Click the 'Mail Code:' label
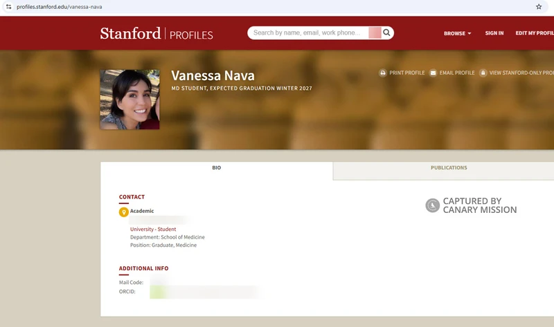Image resolution: width=554 pixels, height=327 pixels. click(x=131, y=282)
